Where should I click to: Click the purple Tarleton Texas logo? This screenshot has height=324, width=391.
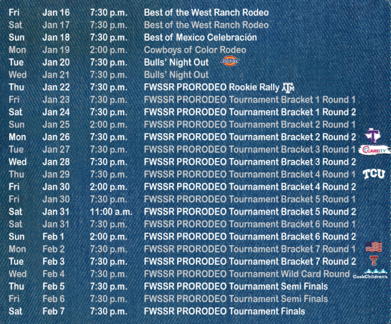[x=372, y=136]
